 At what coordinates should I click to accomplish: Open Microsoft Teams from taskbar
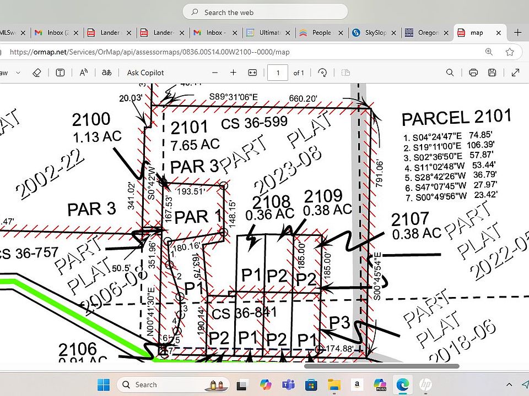tap(288, 384)
